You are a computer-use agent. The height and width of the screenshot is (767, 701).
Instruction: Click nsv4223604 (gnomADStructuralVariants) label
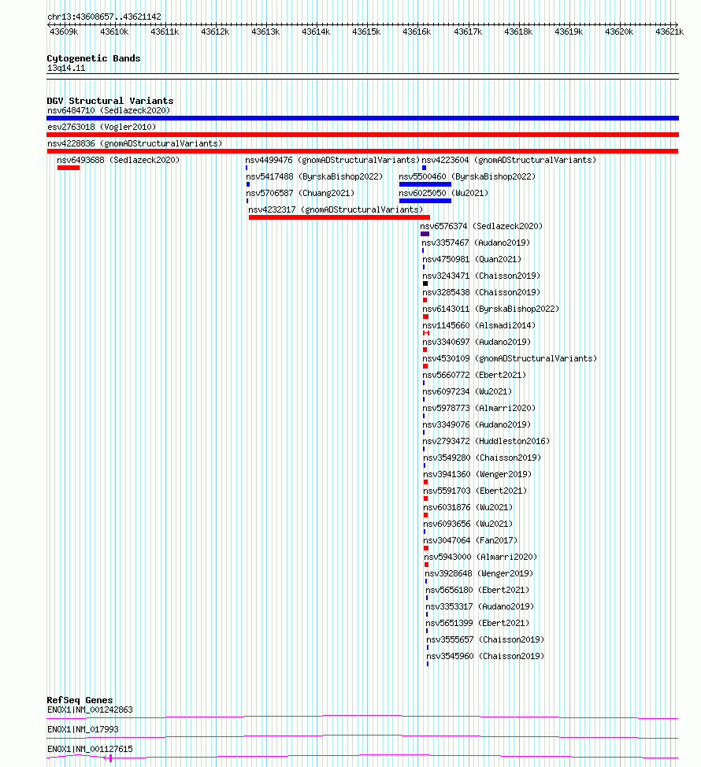coord(510,160)
